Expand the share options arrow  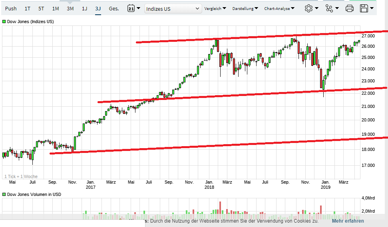(337, 8)
